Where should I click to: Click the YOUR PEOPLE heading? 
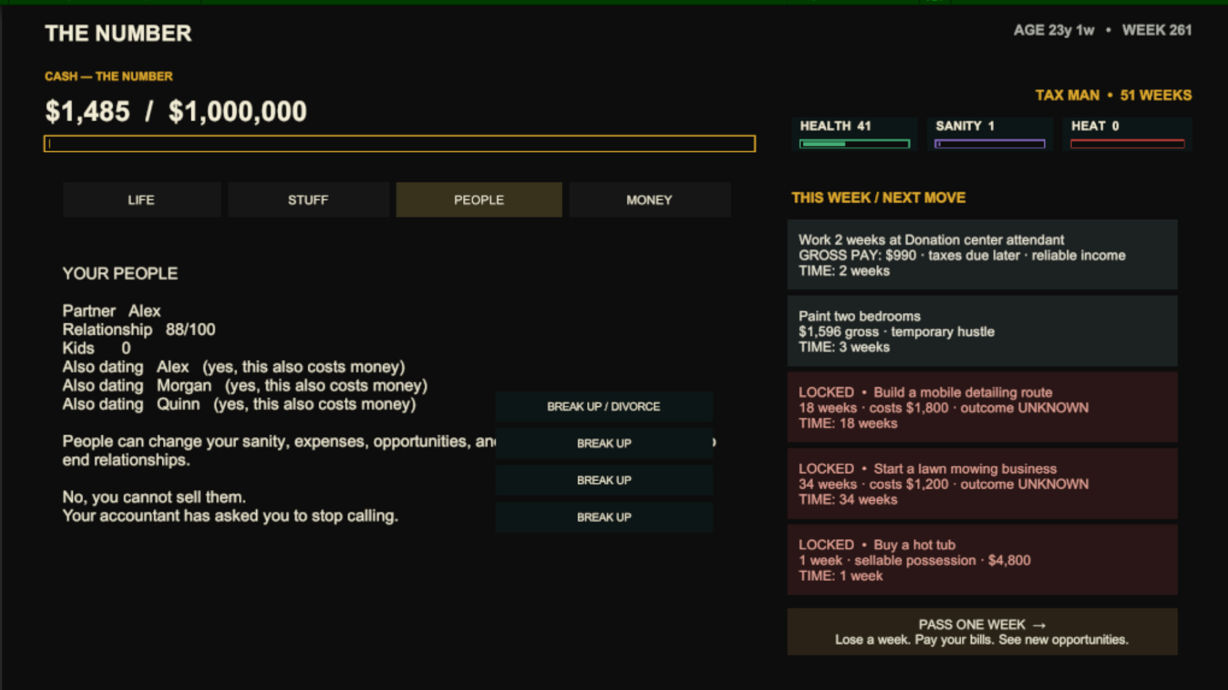[120, 273]
